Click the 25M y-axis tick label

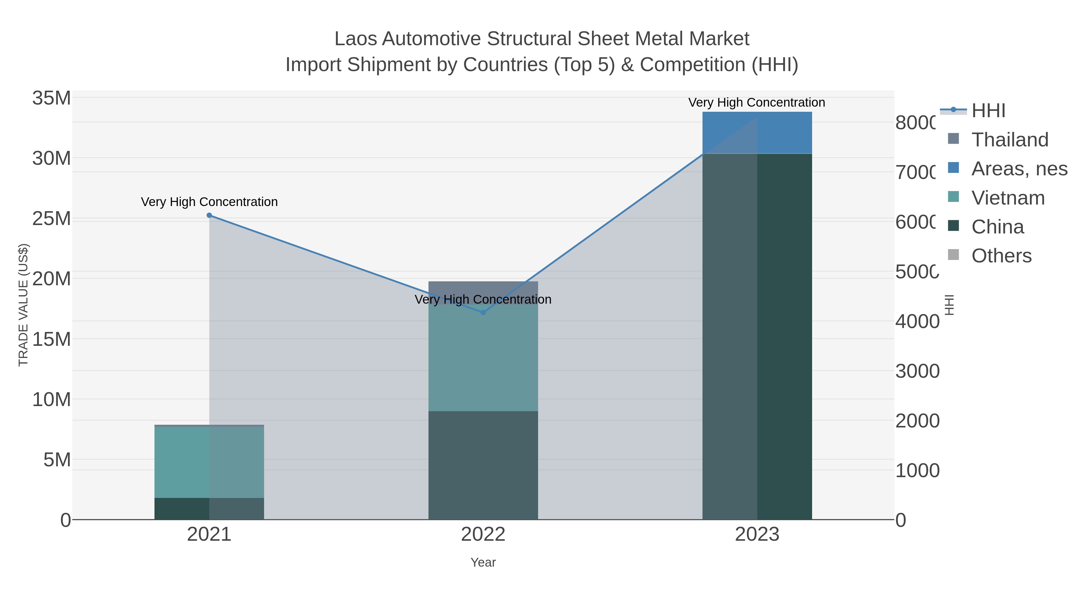coord(52,218)
